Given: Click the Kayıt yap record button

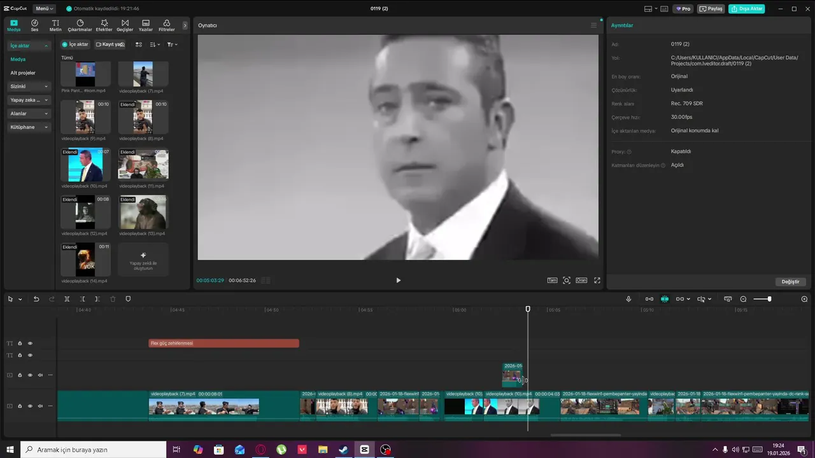Looking at the screenshot, I should [110, 45].
